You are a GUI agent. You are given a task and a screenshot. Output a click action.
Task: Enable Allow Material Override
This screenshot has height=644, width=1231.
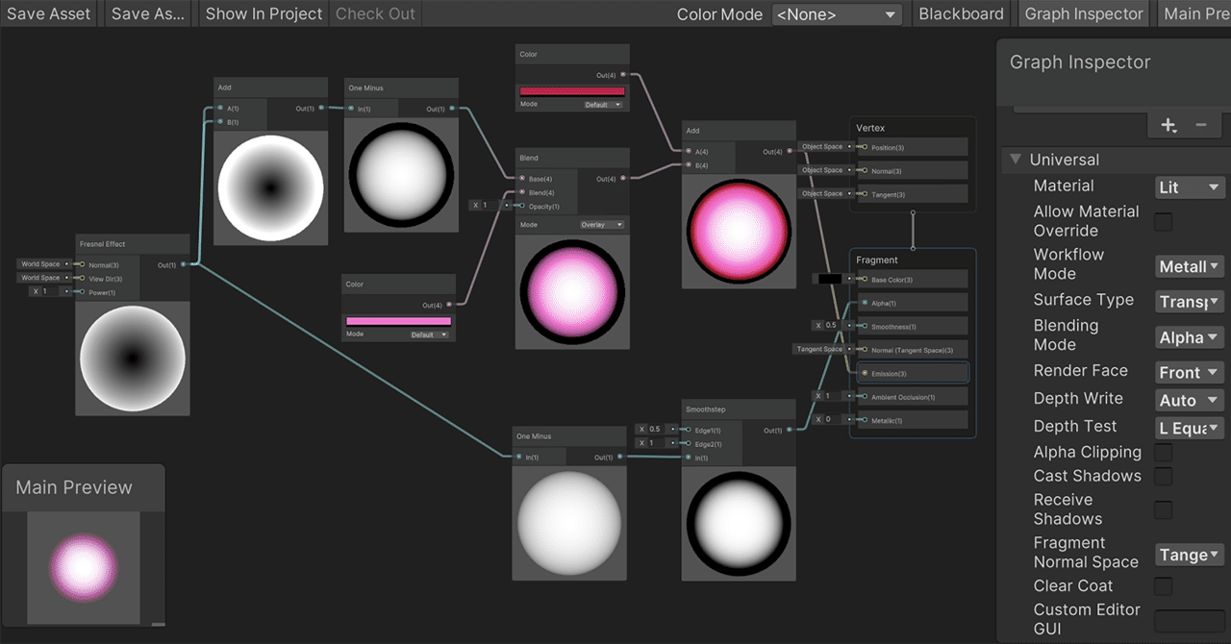tap(1163, 221)
